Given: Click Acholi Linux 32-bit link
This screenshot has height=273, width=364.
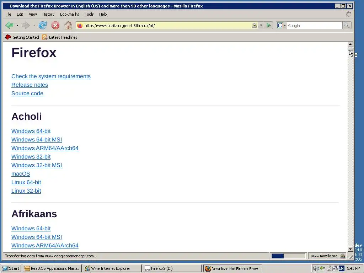Looking at the screenshot, I should coord(26,191).
